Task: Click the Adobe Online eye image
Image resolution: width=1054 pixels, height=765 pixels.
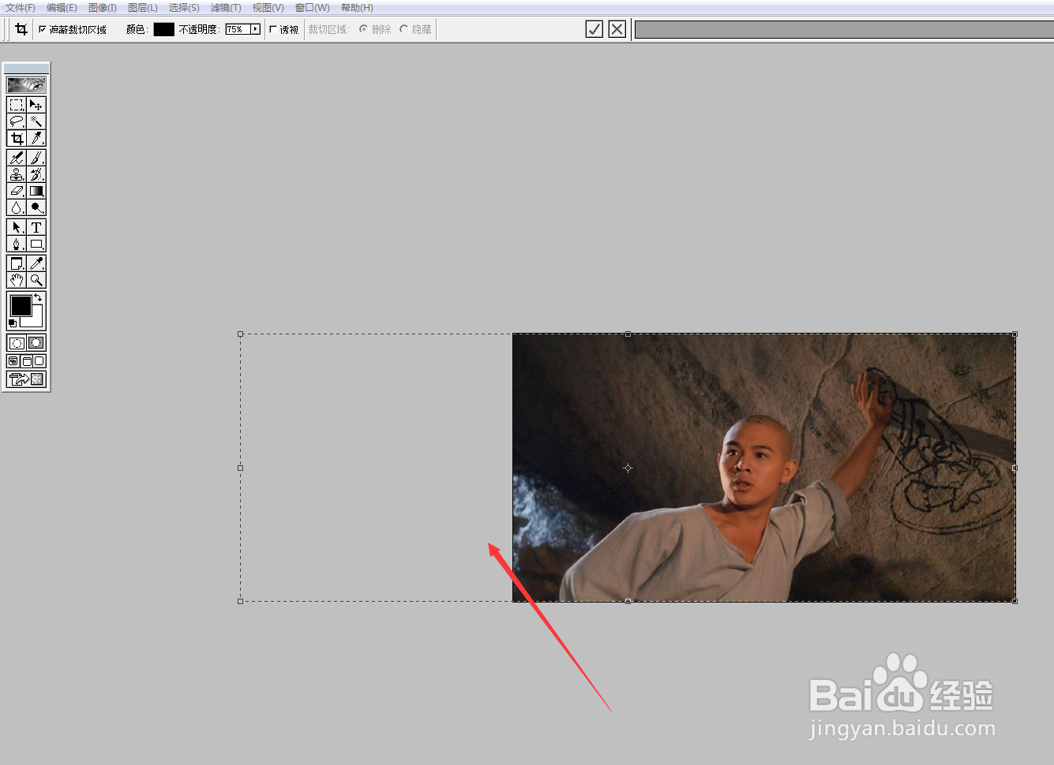Action: click(x=26, y=84)
